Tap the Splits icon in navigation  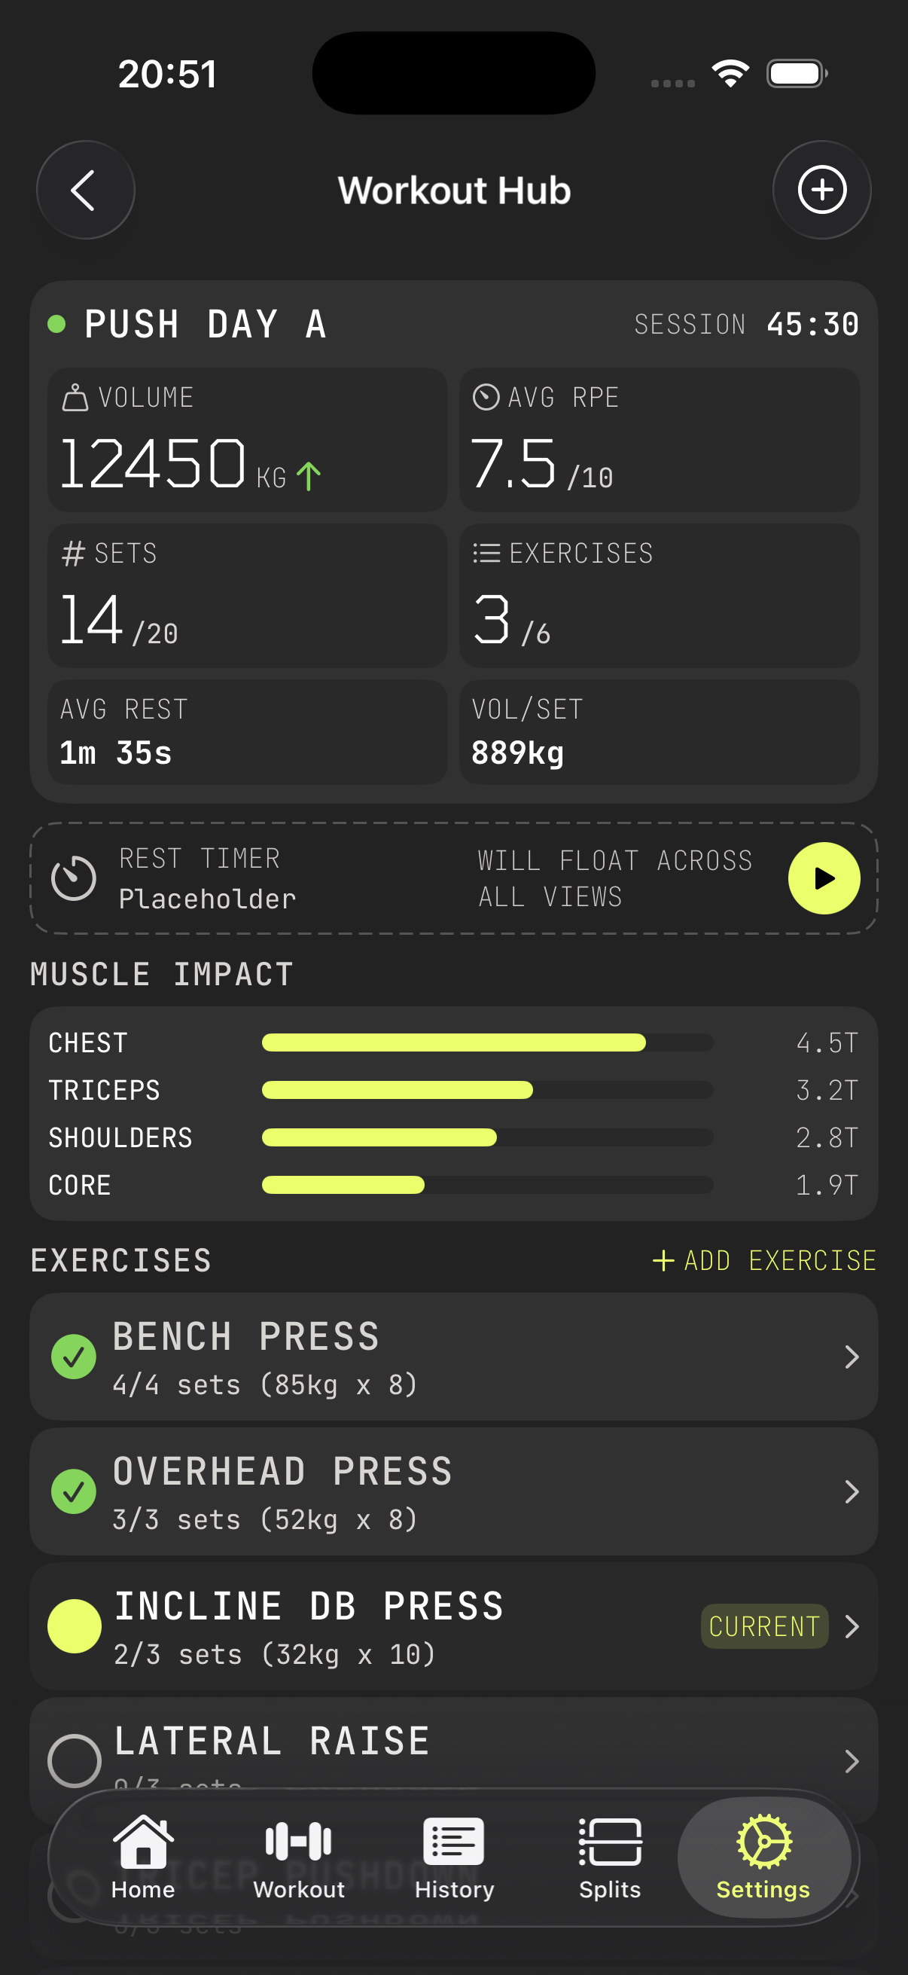(609, 1842)
